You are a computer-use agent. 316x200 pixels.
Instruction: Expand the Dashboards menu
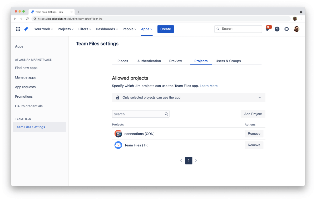[107, 29]
